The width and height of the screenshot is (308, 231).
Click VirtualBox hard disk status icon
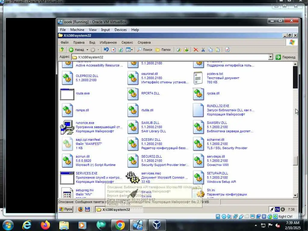[x=218, y=217]
